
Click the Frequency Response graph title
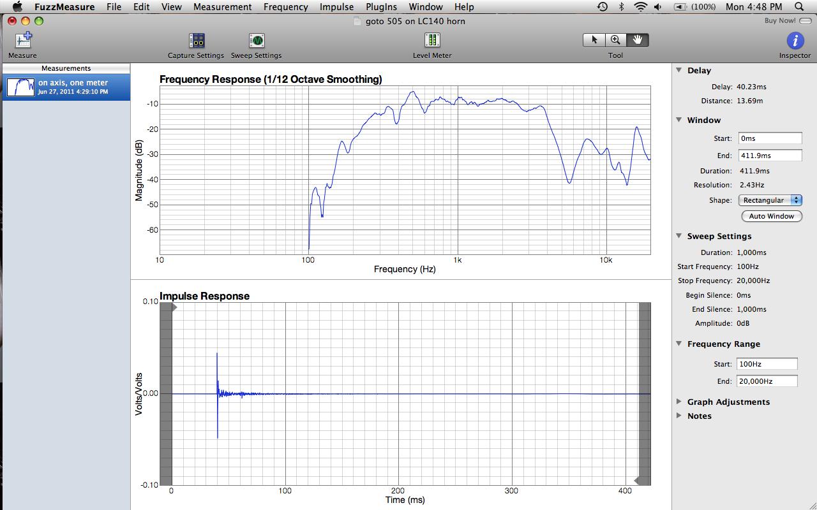(271, 79)
